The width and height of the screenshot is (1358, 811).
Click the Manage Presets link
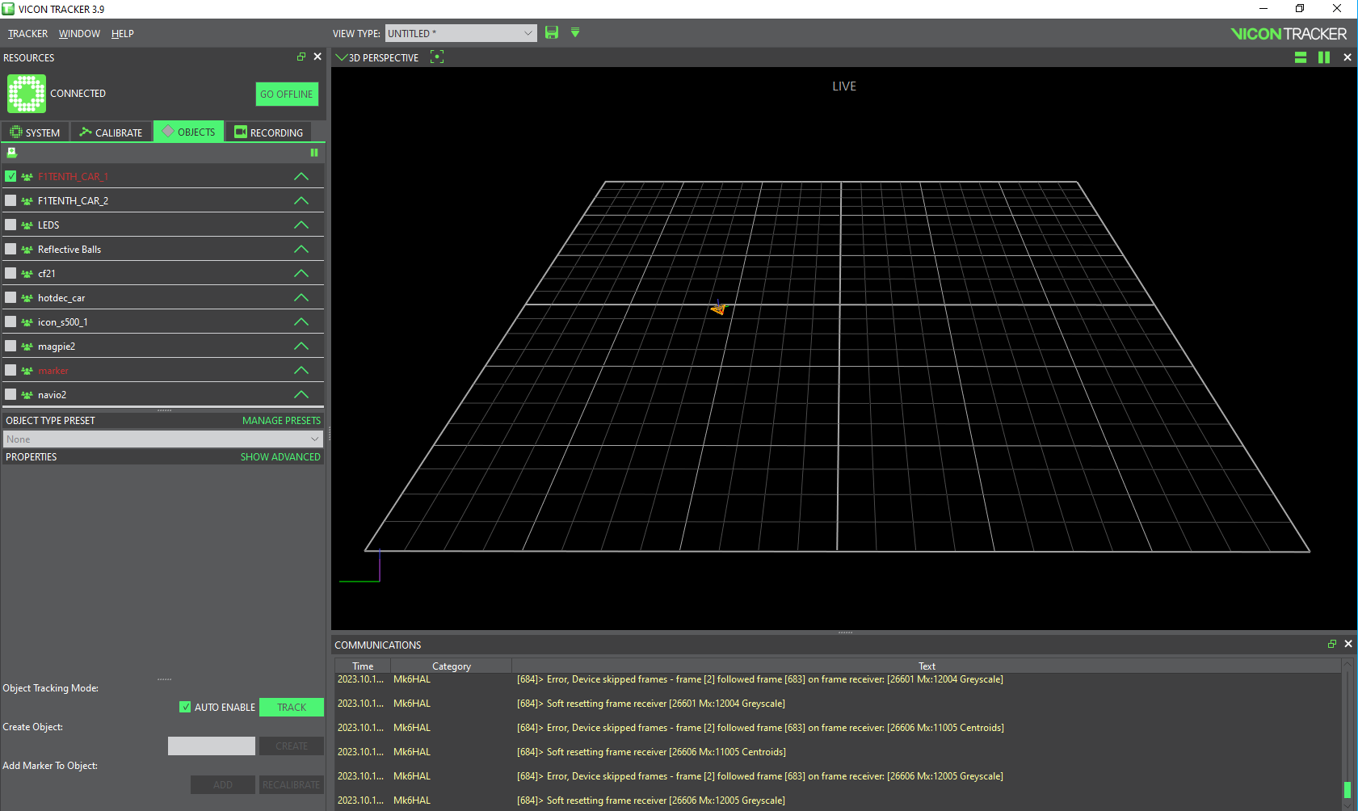(x=281, y=420)
